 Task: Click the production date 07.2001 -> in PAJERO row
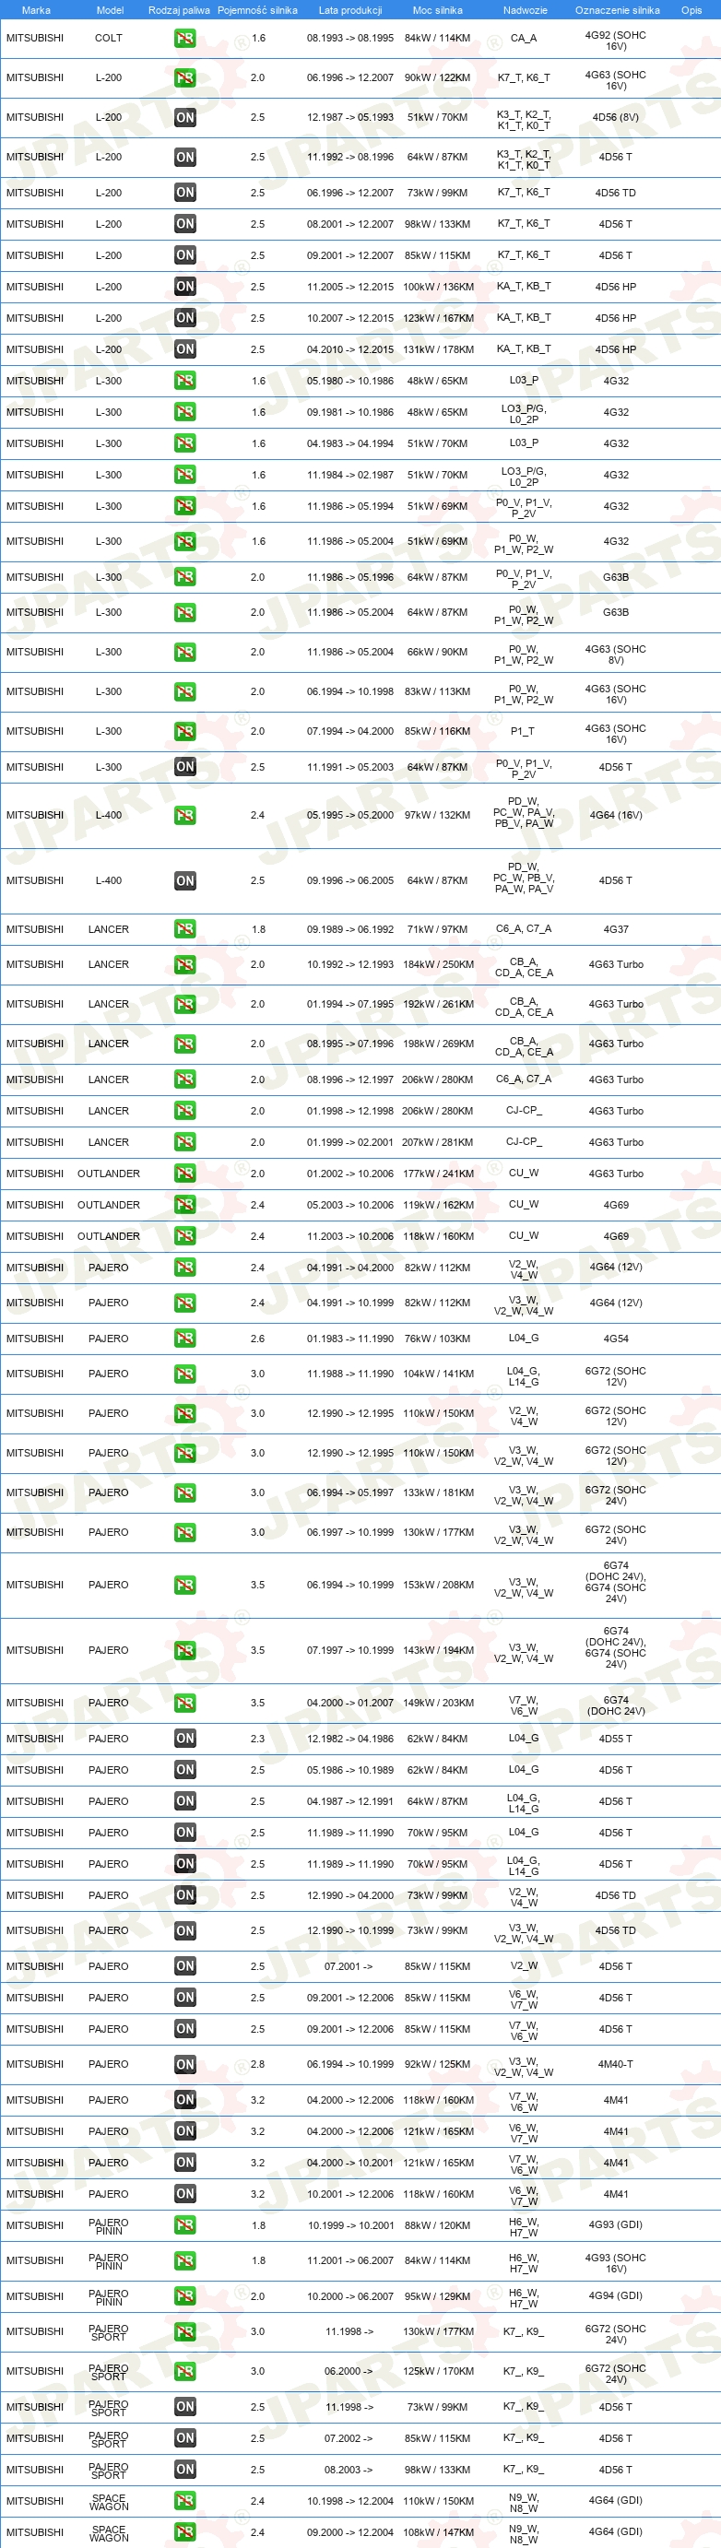(x=349, y=1967)
